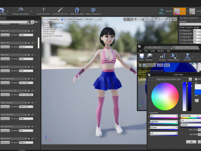Click Browse in the material editor toolbar

pos(149,57)
